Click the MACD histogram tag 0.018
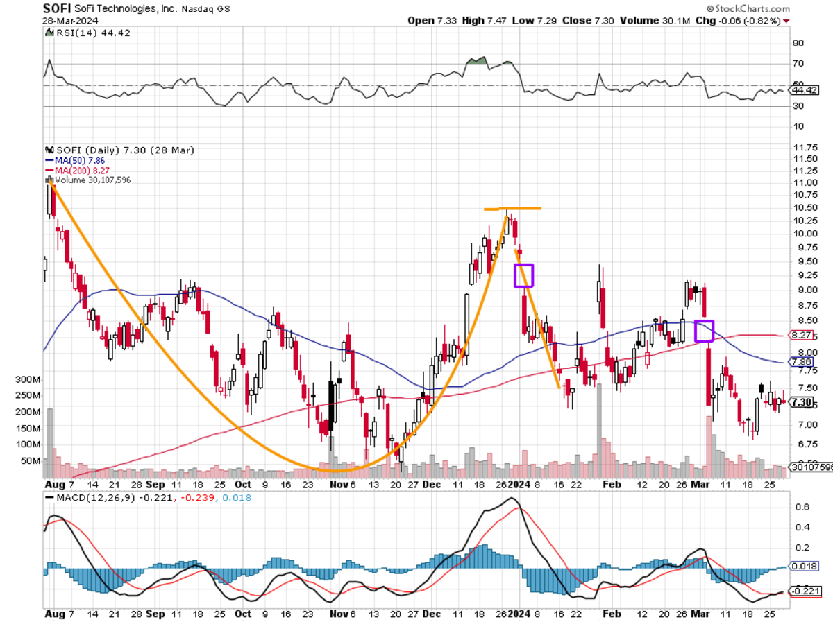This screenshot has height=622, width=833. point(802,567)
